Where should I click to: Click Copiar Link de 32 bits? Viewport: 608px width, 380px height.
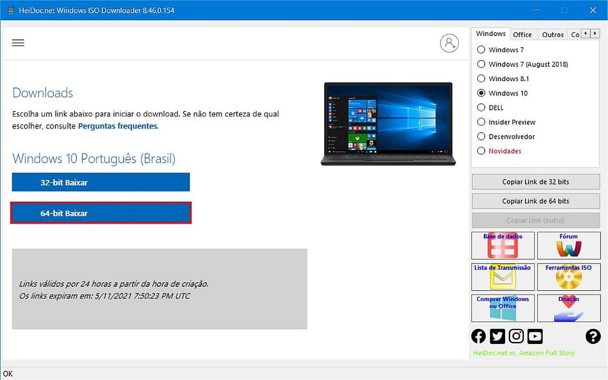[536, 182]
